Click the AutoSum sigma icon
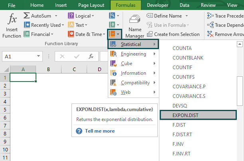 click(x=27, y=16)
